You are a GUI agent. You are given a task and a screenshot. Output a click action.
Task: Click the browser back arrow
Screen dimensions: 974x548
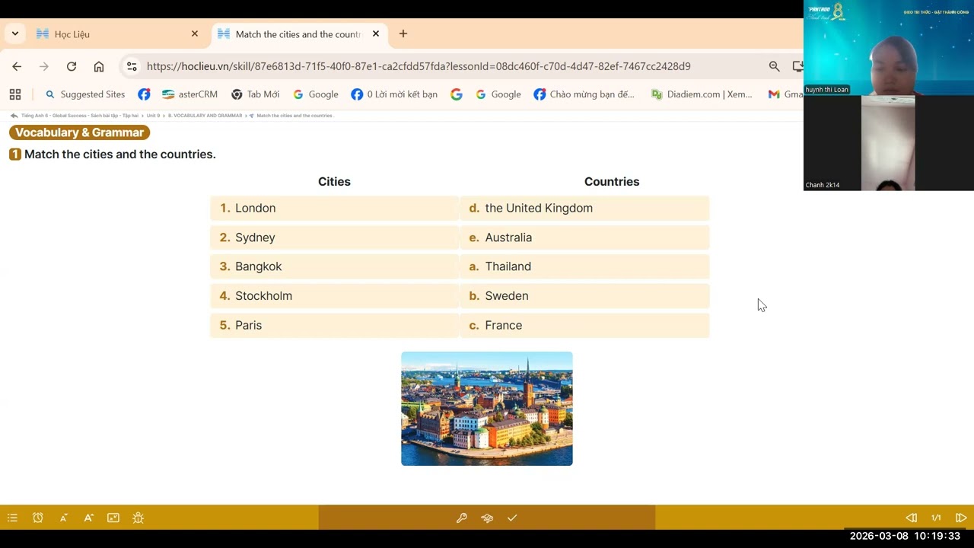click(x=17, y=66)
